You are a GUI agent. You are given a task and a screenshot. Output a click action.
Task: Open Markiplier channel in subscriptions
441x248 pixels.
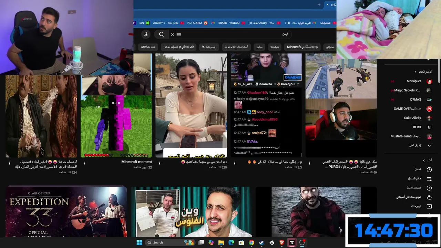(412, 81)
